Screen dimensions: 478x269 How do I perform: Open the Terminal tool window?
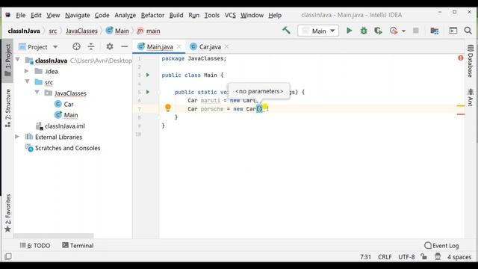point(78,246)
